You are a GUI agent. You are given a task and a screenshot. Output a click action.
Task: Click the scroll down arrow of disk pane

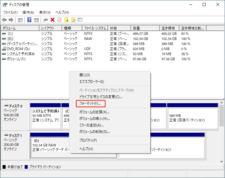(221, 162)
